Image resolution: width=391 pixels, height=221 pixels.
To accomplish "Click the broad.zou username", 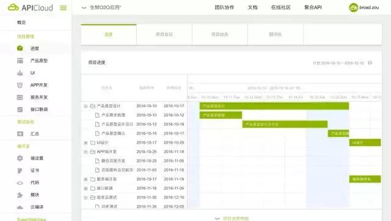I will click(369, 7).
